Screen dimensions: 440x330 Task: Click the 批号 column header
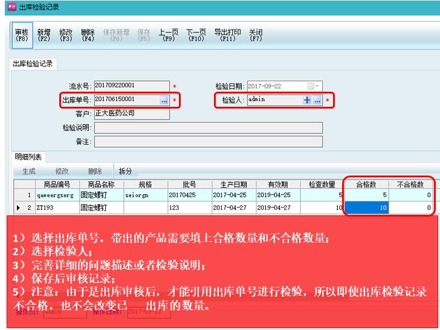[189, 185]
